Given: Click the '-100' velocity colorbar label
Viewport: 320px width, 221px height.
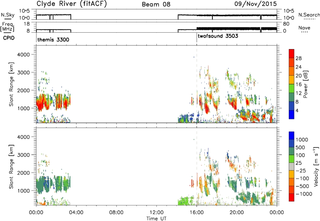Looking at the screenshot, I should tap(302, 178).
